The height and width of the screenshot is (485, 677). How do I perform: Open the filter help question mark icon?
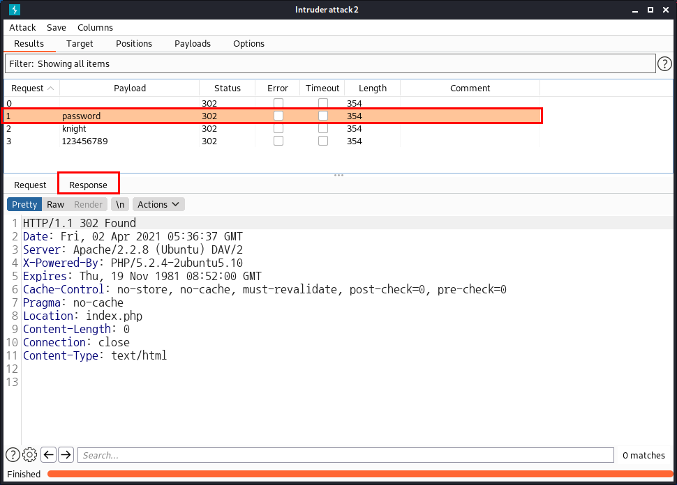click(664, 64)
